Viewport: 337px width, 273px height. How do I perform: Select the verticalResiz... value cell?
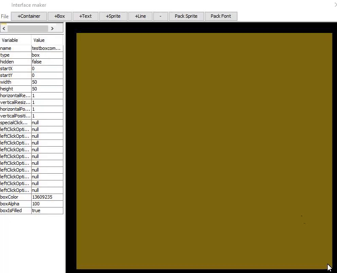(x=47, y=102)
